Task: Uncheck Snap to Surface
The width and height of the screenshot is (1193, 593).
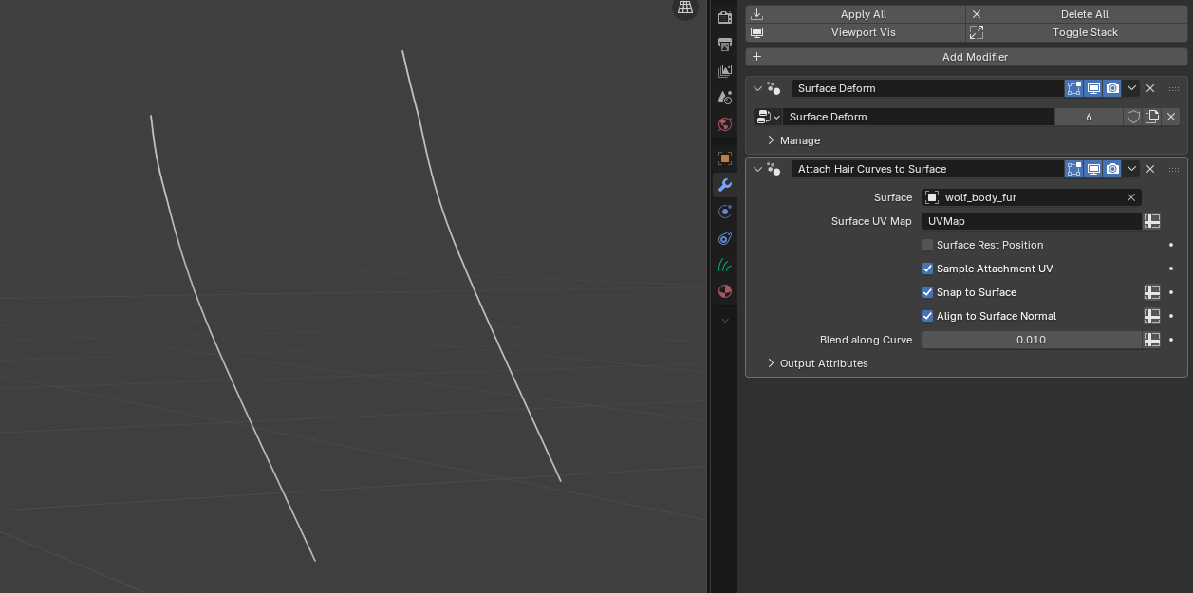Action: tap(927, 292)
